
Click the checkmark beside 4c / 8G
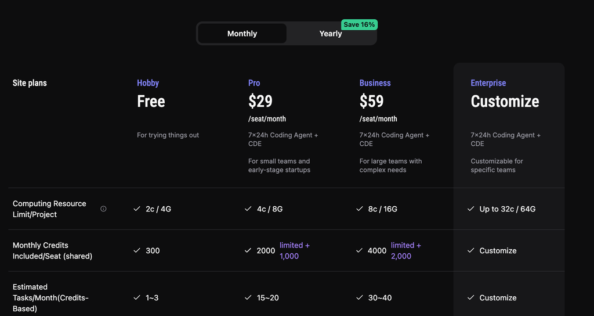[248, 209]
